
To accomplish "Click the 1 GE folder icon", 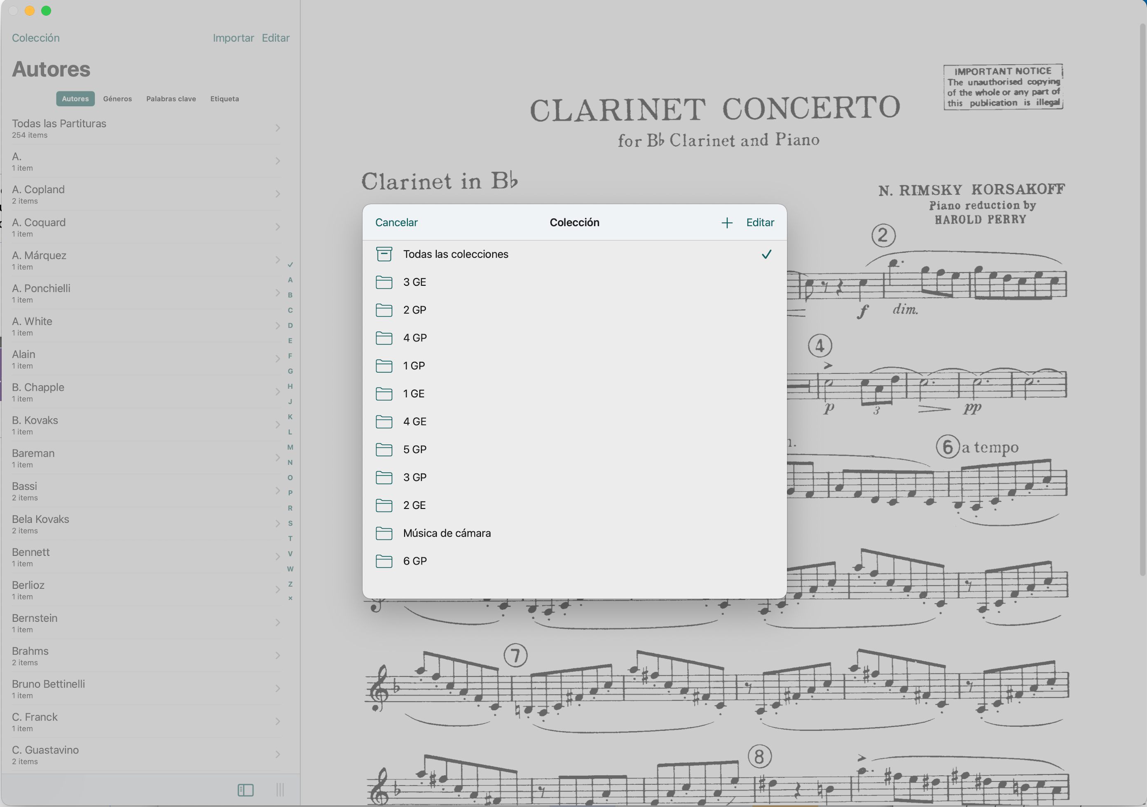I will [x=384, y=394].
